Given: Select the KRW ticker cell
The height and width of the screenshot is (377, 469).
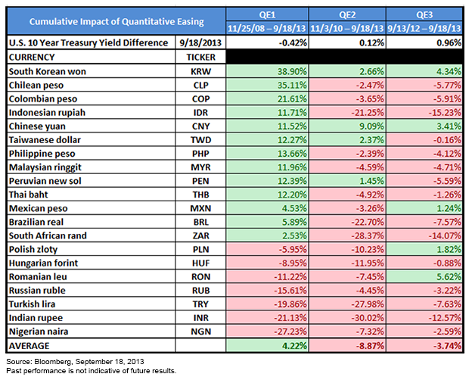Looking at the screenshot, I should coord(200,71).
